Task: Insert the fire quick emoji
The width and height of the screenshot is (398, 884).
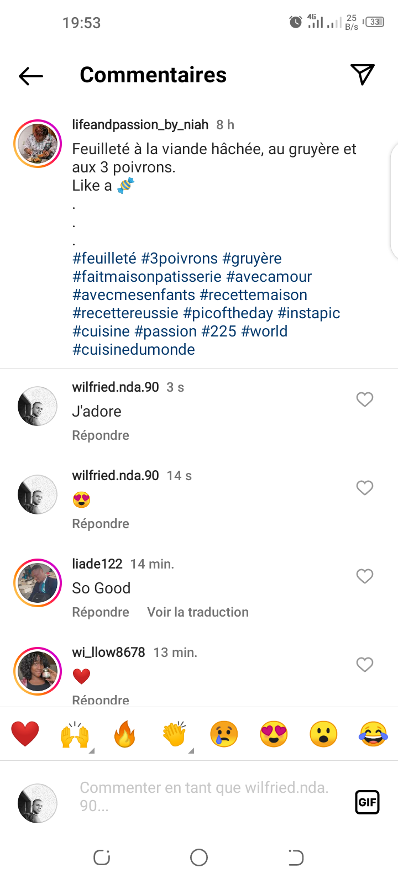Action: (x=125, y=734)
